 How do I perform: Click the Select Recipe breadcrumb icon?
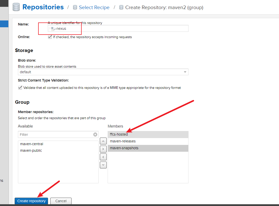75,8
